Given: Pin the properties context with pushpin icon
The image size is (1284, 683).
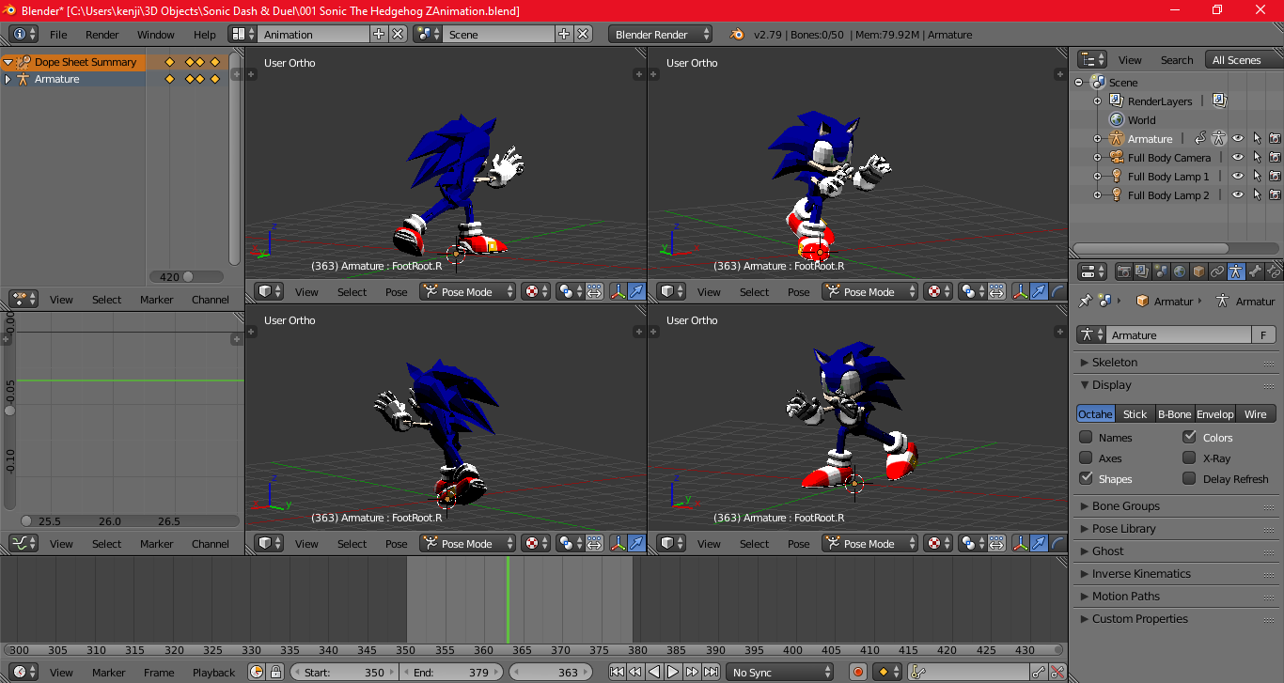Looking at the screenshot, I should pyautogui.click(x=1085, y=301).
